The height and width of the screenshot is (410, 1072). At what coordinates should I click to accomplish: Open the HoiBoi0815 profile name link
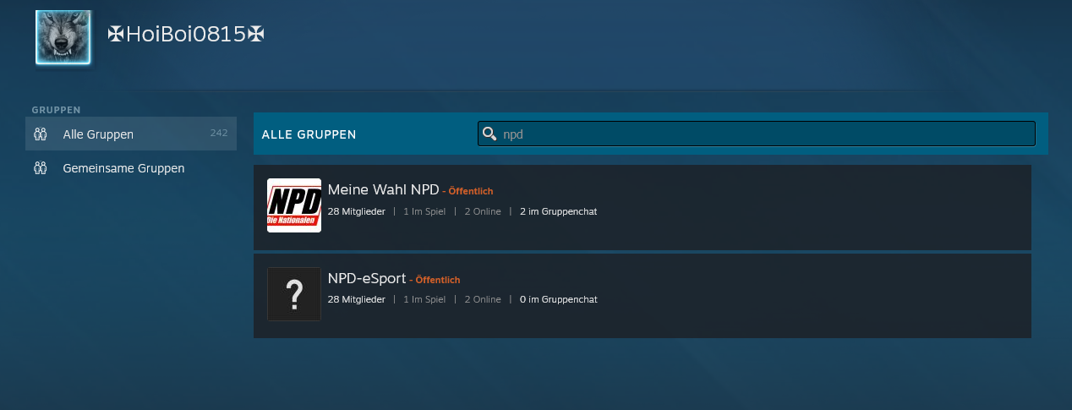pyautogui.click(x=186, y=35)
